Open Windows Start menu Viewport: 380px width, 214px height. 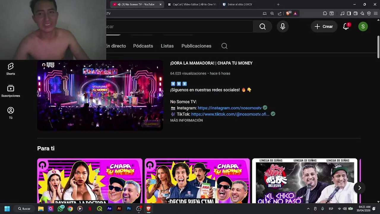(x=7, y=209)
